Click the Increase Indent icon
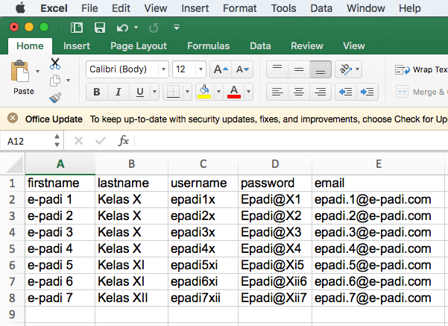Image resolution: width=448 pixels, height=326 pixels. pyautogui.click(x=367, y=92)
